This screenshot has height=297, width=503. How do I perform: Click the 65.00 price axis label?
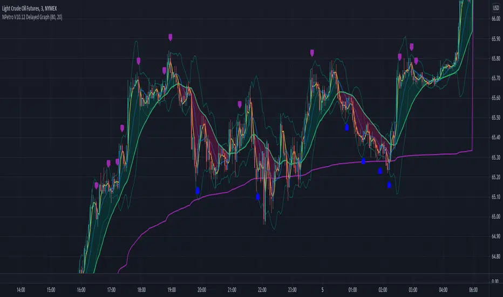(495, 217)
